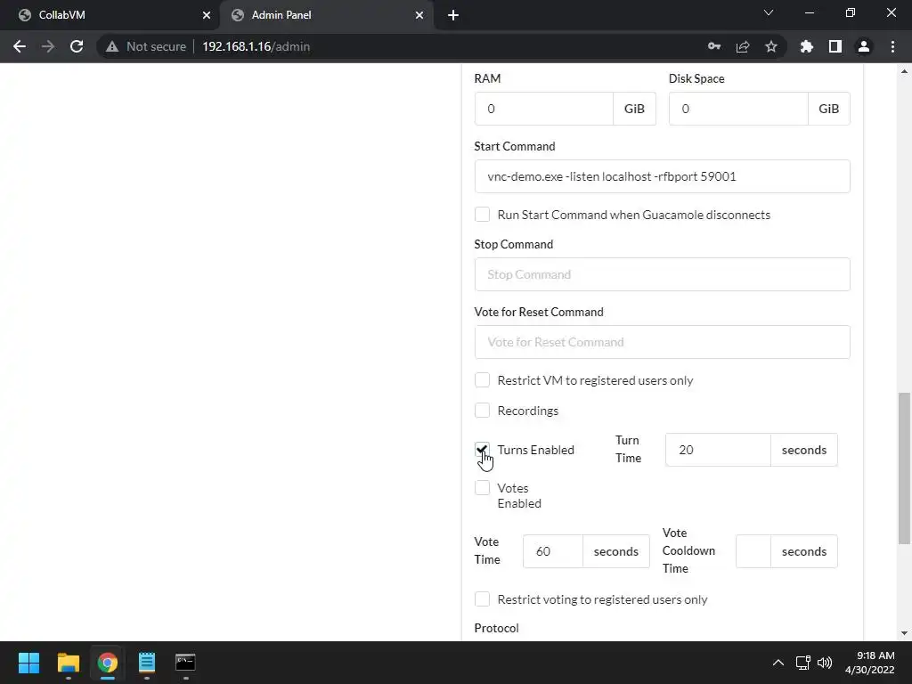Expand the system tray hidden icons

[x=778, y=663]
